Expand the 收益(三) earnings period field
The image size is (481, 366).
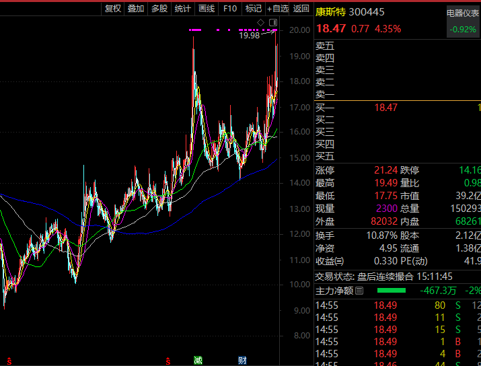pos(330,261)
